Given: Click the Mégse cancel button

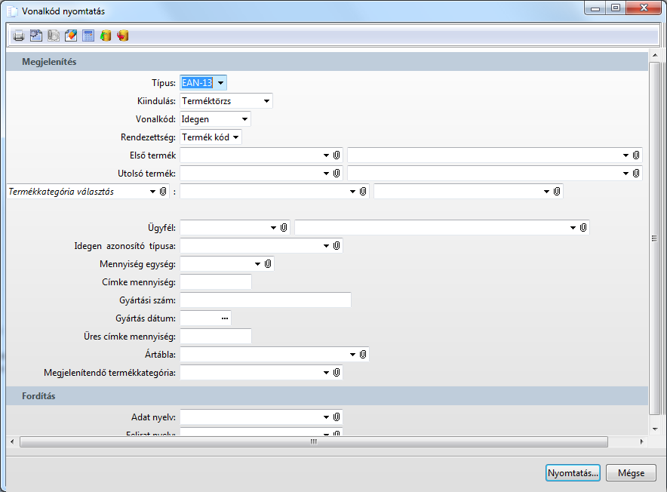Looking at the screenshot, I should 631,473.
